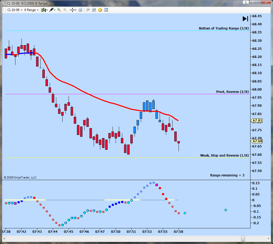Click the magenta square on indicator peak
Viewport: 273px width, 244px height.
(157, 185)
